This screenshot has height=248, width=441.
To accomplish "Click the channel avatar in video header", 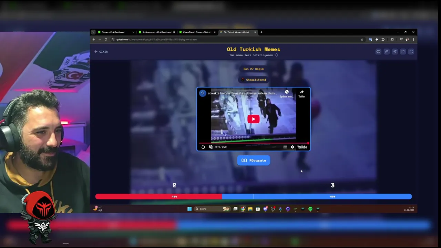I will 203,93.
